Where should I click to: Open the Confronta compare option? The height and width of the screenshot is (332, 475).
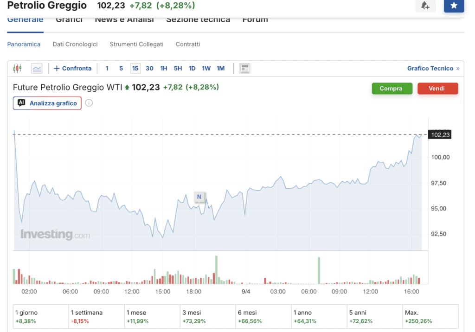click(x=73, y=69)
